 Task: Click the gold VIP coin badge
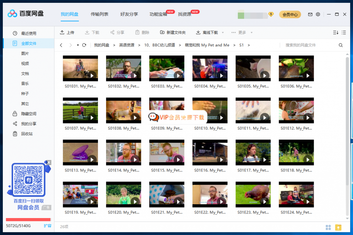[x=271, y=15]
